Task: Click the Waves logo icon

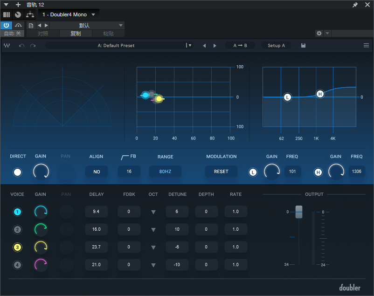Action: point(7,46)
